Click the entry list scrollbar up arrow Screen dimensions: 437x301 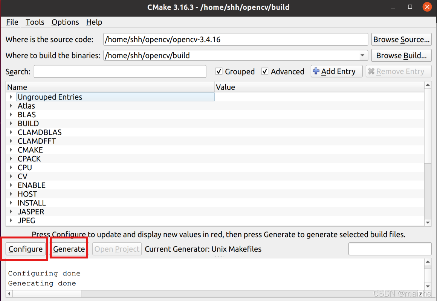(x=428, y=85)
